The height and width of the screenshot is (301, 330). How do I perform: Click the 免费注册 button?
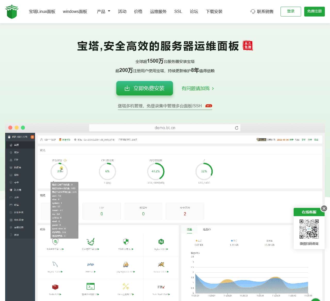(x=314, y=11)
